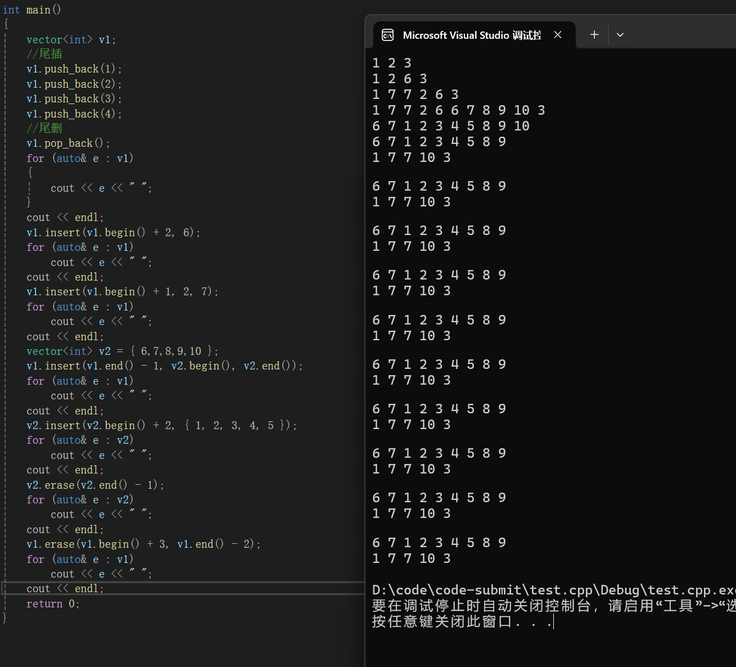The image size is (736, 667).
Task: Click the 'v1.push_back(1);' line
Action: [74, 69]
